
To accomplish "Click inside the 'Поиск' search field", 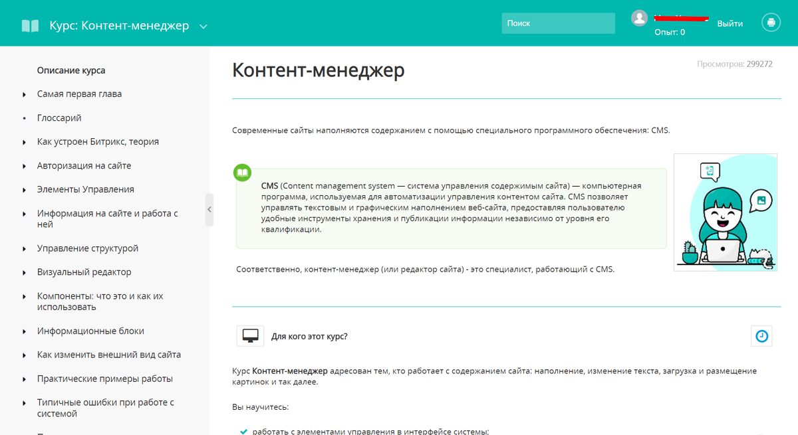I will [559, 23].
